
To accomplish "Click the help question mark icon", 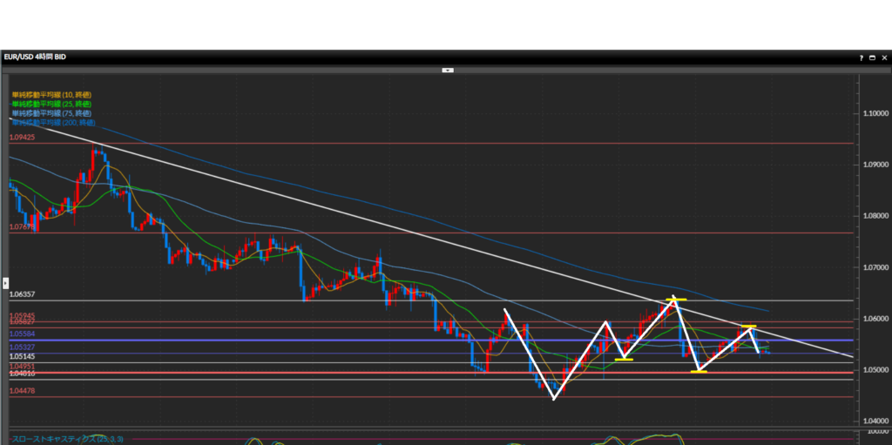I will tap(862, 57).
